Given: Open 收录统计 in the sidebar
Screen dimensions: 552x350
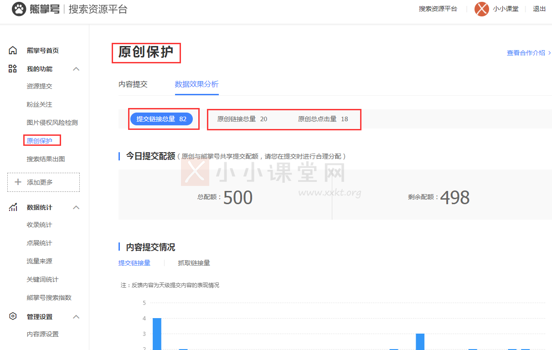Looking at the screenshot, I should coord(39,225).
